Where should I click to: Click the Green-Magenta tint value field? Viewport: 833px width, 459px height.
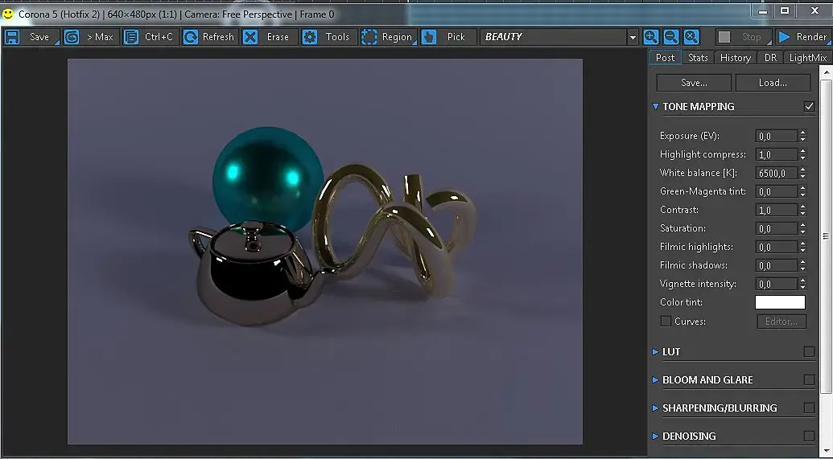(x=776, y=191)
